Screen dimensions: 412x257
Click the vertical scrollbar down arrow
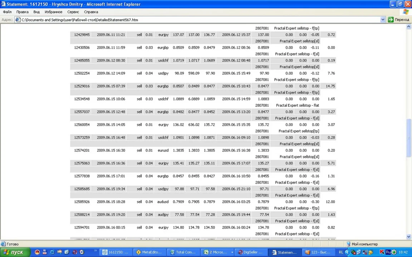[408, 237]
